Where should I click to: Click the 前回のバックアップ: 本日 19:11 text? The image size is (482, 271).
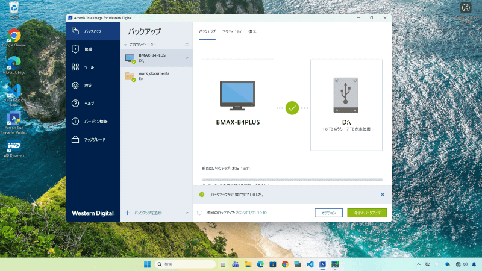click(x=226, y=169)
